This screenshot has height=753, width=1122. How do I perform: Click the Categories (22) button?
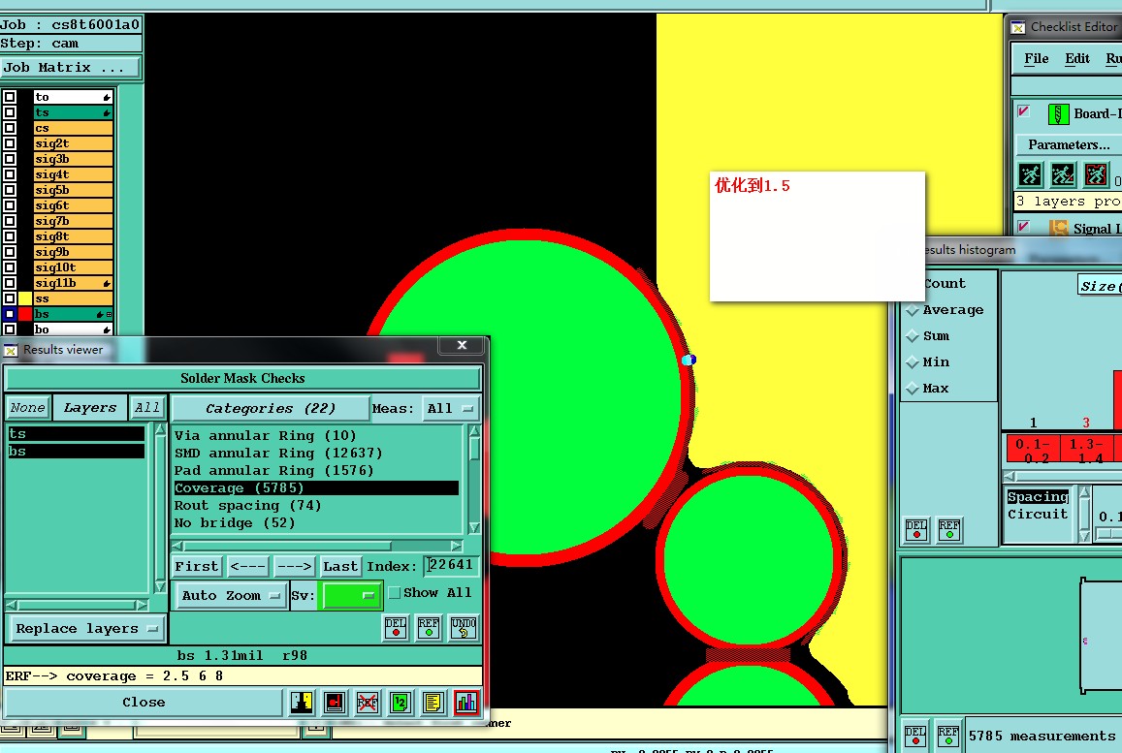point(270,408)
